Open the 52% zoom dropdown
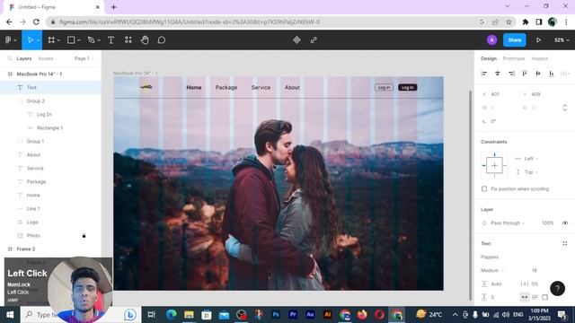 click(x=562, y=39)
